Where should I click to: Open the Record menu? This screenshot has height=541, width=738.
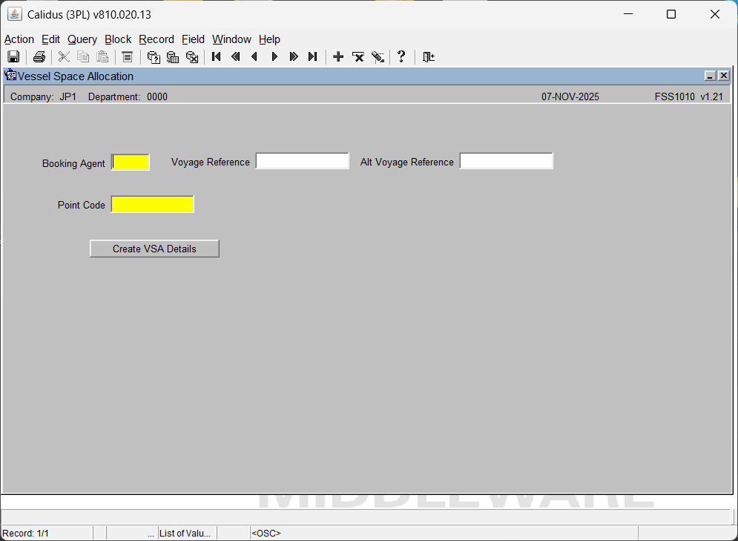pos(157,39)
